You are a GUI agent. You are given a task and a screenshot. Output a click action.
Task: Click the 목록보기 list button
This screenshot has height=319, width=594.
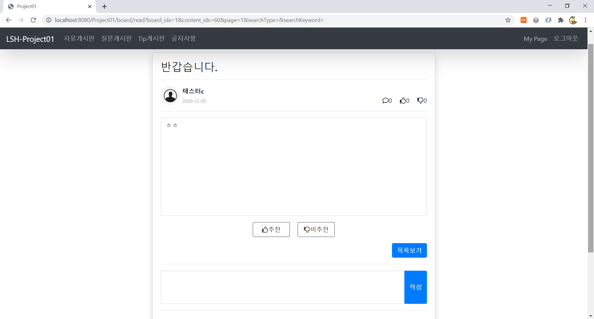pyautogui.click(x=409, y=250)
